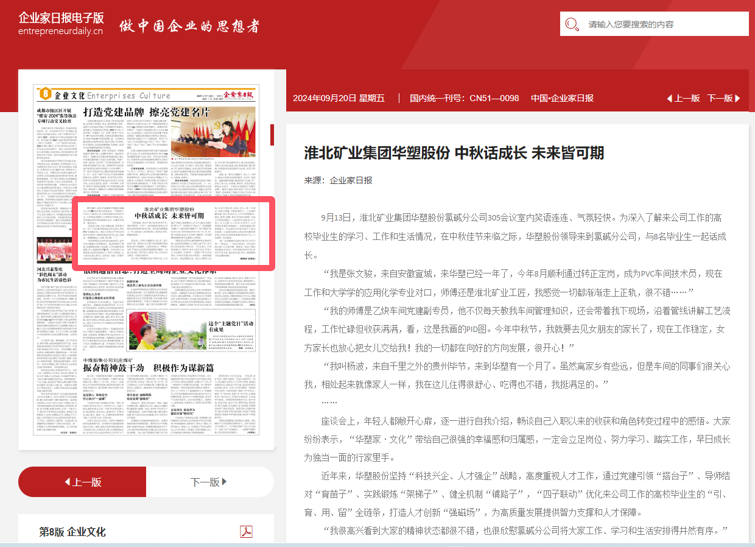Open the 这个"主题党日"活动有成果 article
The width and height of the screenshot is (755, 547).
(231, 326)
